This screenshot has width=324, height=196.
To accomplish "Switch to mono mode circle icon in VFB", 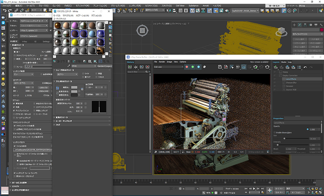I will 205,67.
